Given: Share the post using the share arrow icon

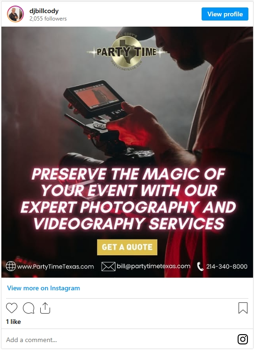Looking at the screenshot, I should 45,308.
